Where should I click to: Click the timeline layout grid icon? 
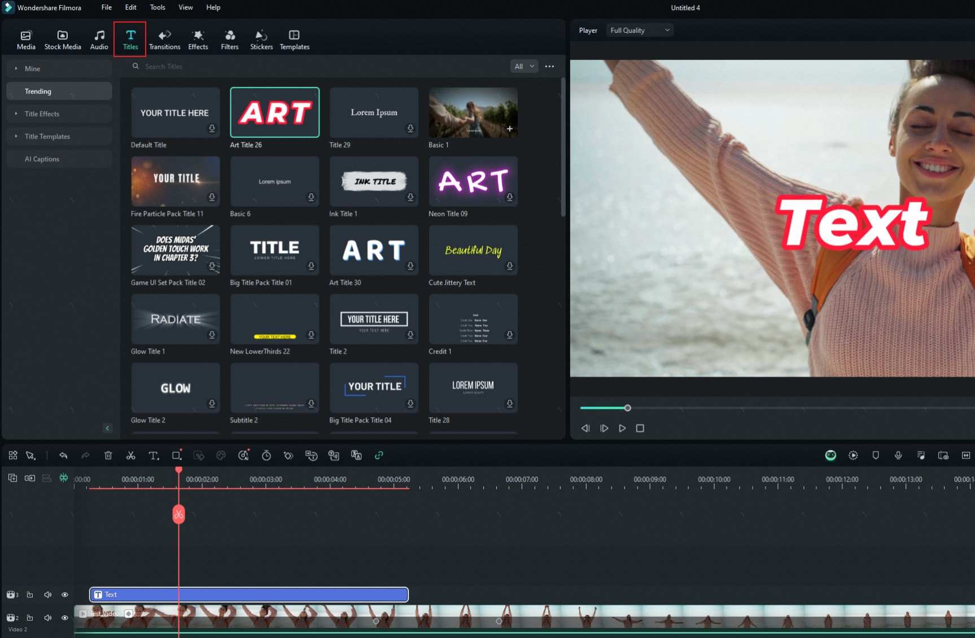tap(13, 455)
